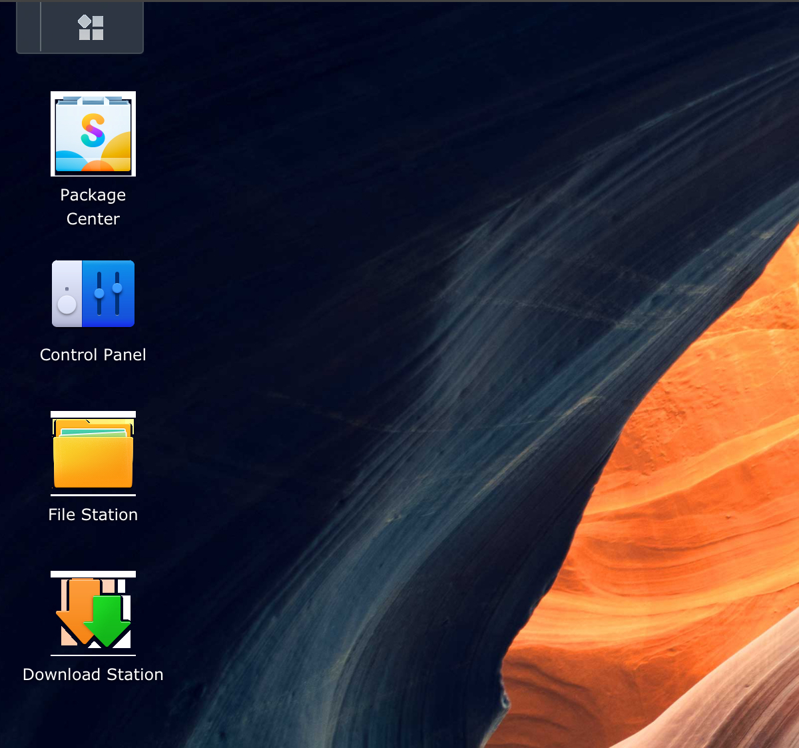Open the File Station folder icon
The height and width of the screenshot is (748, 799).
(93, 454)
